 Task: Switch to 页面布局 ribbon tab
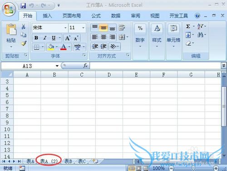72,16
